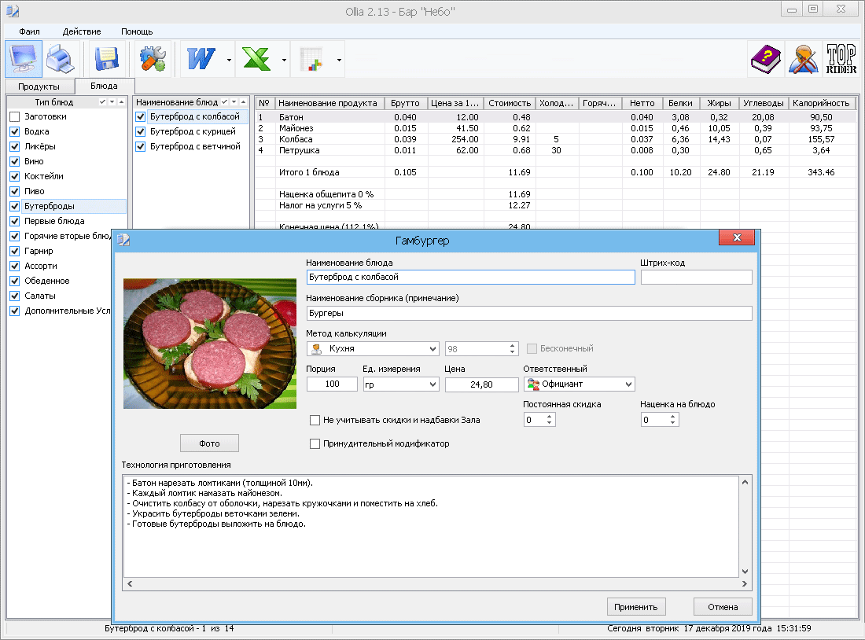Click the Штрих-код input field

point(696,277)
